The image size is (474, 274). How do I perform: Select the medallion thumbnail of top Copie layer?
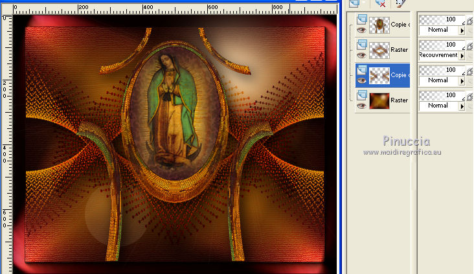pyautogui.click(x=379, y=25)
